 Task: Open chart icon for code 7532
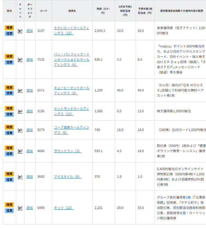20,60
